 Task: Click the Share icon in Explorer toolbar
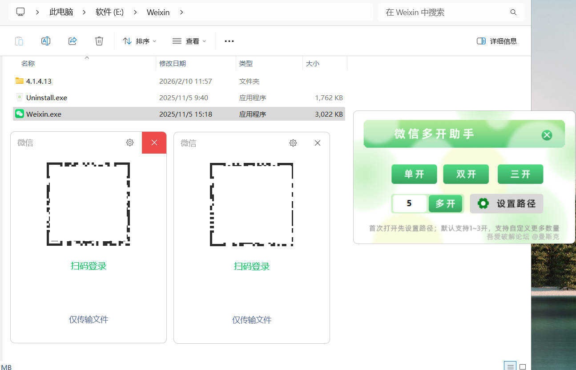[73, 41]
